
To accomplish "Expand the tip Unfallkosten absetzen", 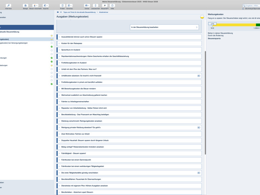I will click(129, 76).
